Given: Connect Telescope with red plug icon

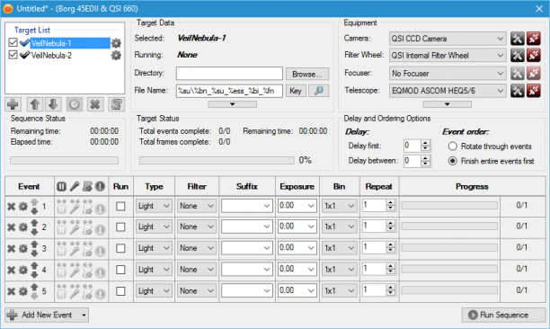Looking at the screenshot, I should click(x=534, y=91).
